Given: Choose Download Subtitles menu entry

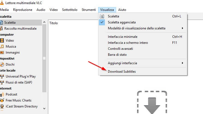Looking at the screenshot, I should coord(143,72).
